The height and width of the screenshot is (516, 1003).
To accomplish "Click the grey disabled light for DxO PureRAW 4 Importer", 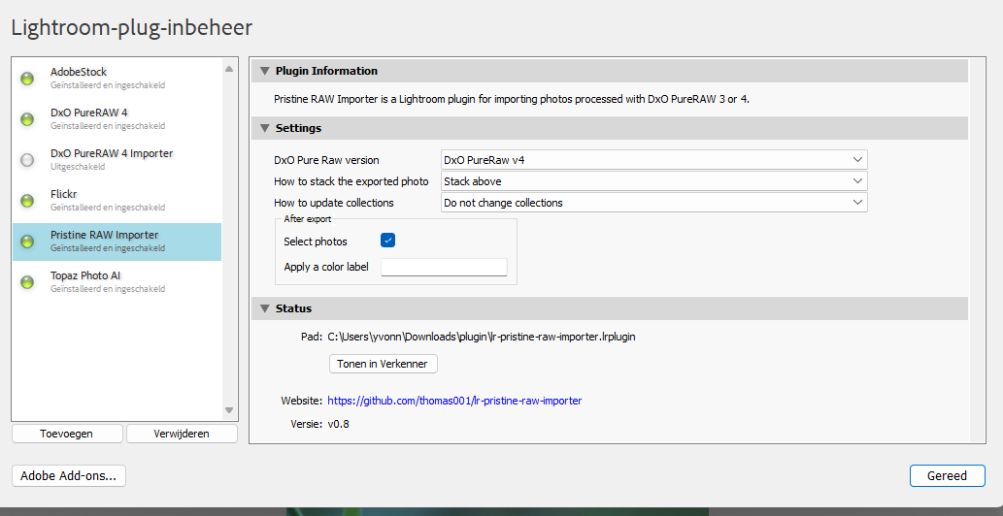I will tap(27, 160).
